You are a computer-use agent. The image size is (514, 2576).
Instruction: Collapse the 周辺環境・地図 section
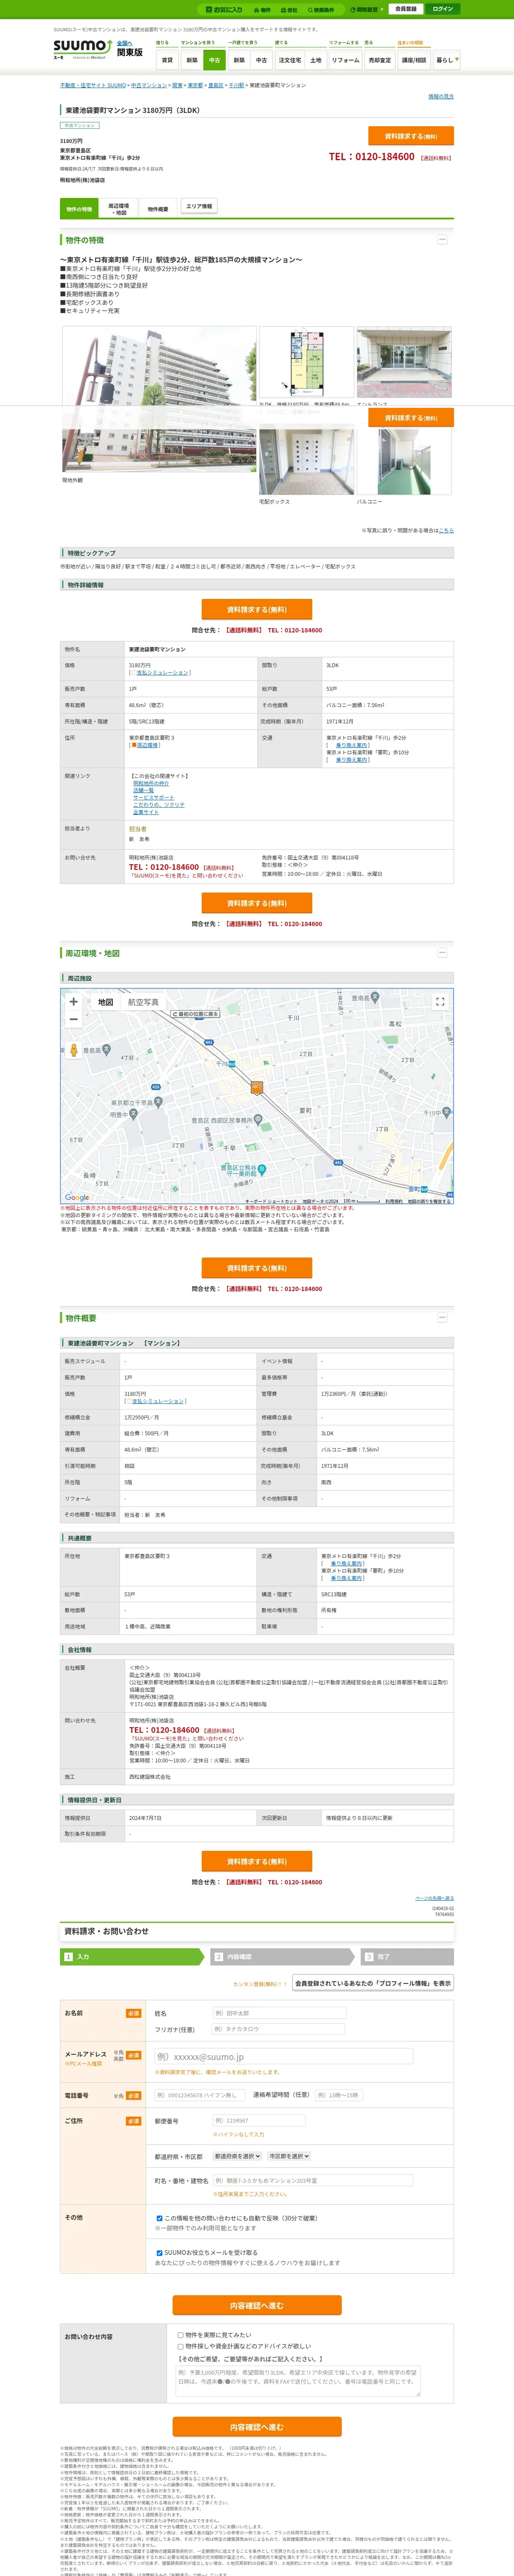(442, 953)
